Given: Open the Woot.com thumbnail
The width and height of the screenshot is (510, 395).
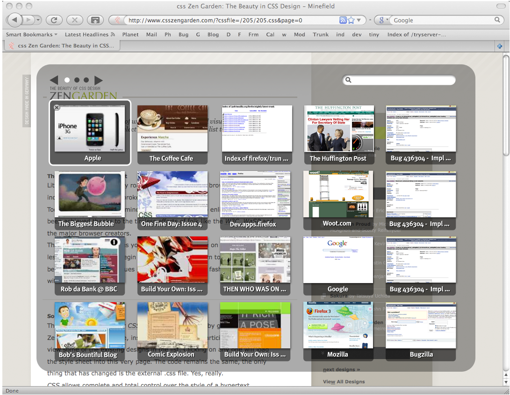Looking at the screenshot, I should click(x=338, y=200).
